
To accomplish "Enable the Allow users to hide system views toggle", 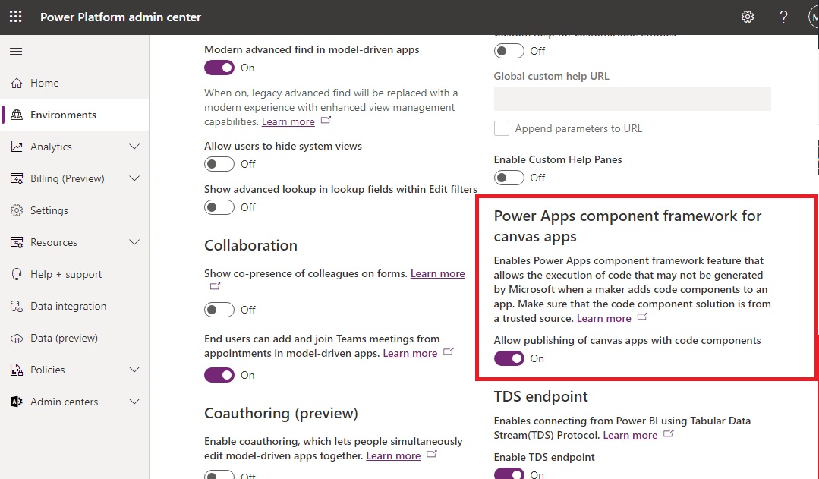I will [x=219, y=164].
